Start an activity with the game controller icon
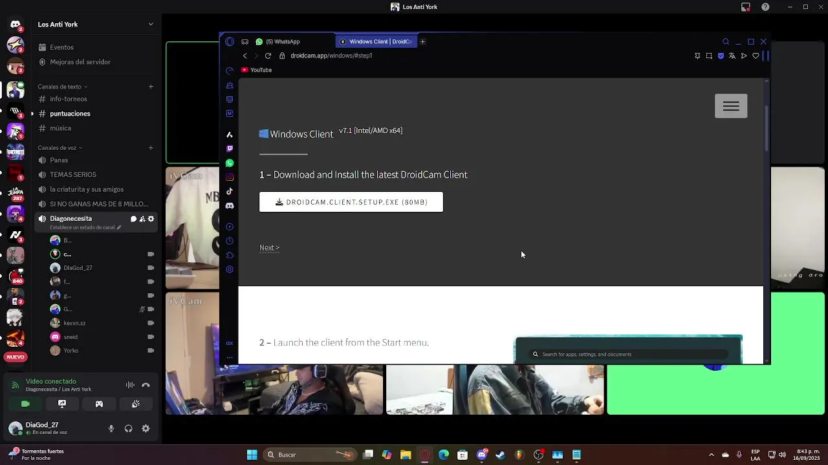Viewport: 828px width, 465px height. coord(99,404)
